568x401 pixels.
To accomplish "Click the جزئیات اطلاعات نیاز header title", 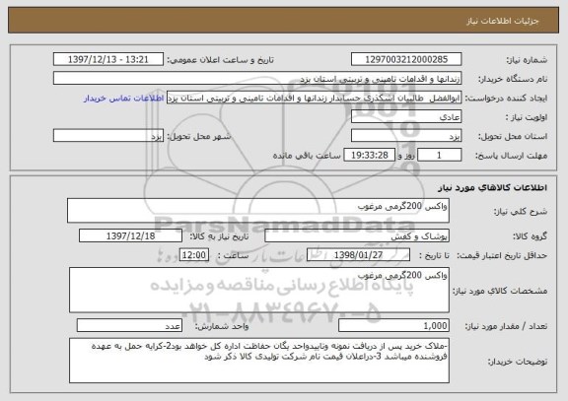I will pyautogui.click(x=503, y=21).
